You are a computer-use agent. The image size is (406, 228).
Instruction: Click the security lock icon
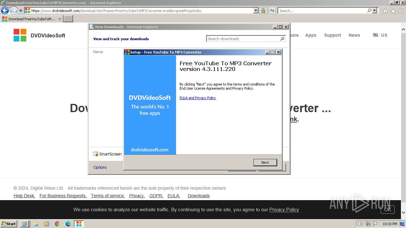coord(263,10)
